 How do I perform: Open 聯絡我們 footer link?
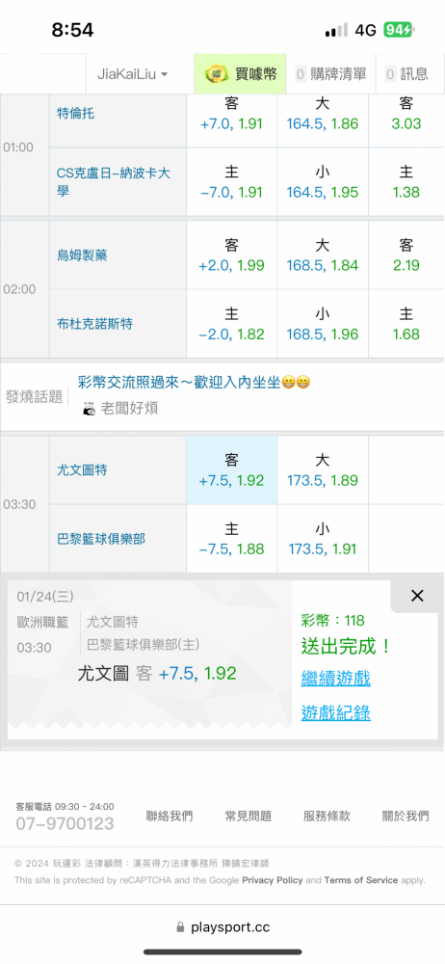tap(169, 816)
